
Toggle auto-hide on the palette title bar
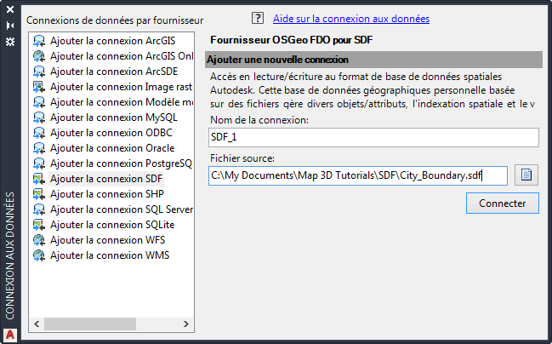10,26
